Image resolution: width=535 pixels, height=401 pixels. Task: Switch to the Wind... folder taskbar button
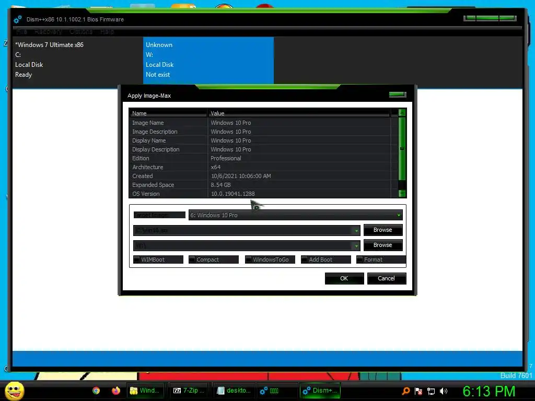(x=145, y=391)
